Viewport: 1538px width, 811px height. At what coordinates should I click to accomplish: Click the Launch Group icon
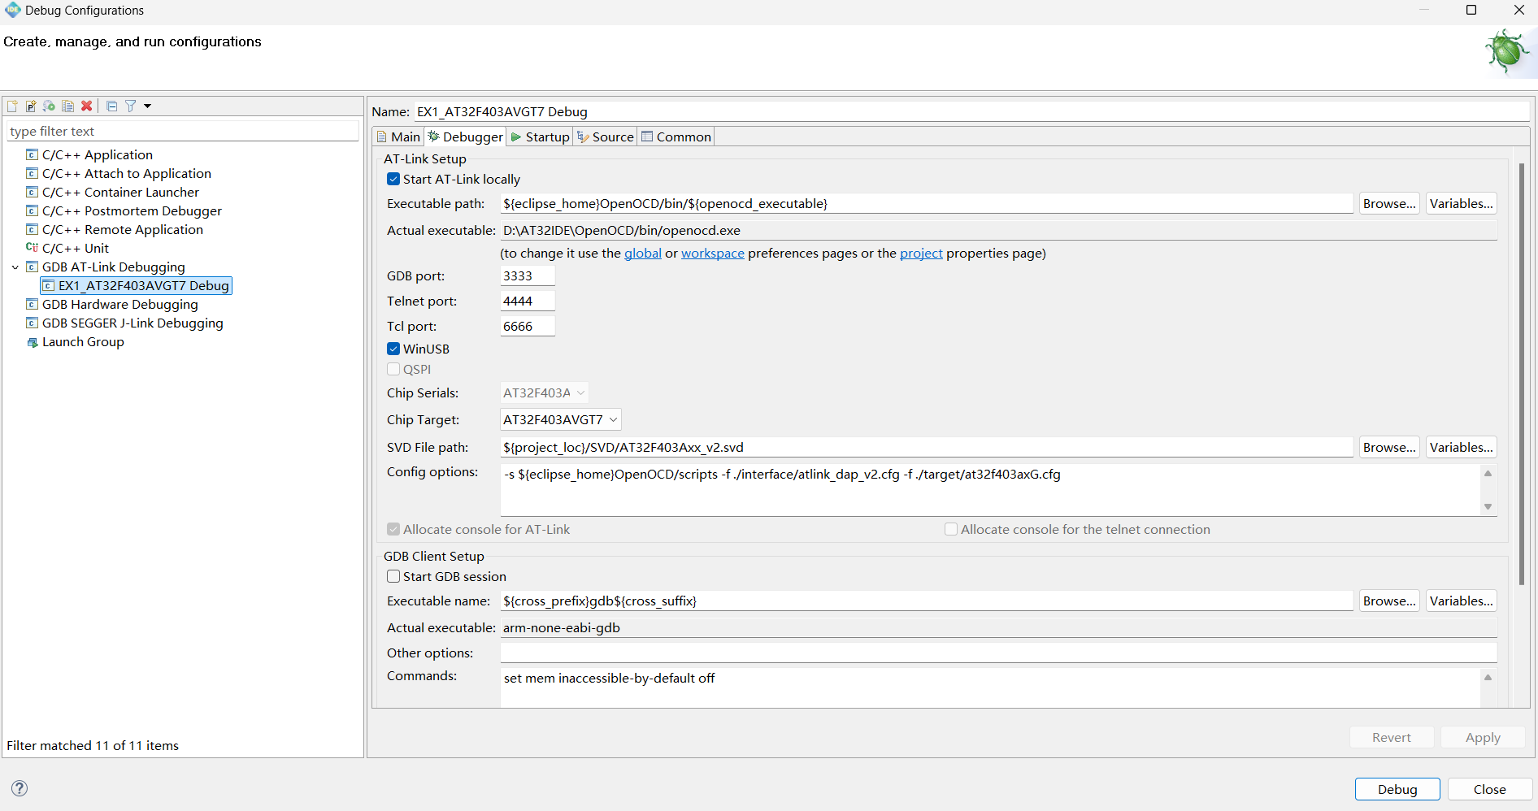point(33,342)
